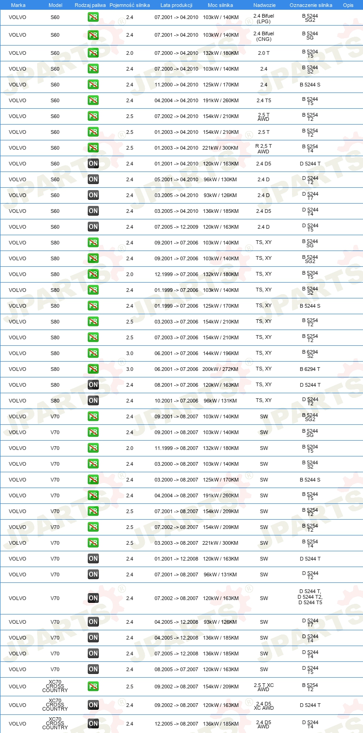
Task: Click the PB fuel icon in the 2.4 Bifuel (CNG) row
Action: [93, 35]
